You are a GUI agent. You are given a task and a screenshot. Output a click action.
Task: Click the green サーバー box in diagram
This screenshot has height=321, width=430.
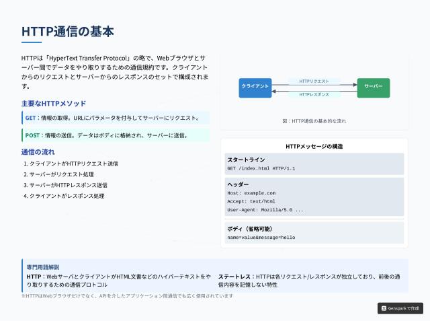pos(373,87)
